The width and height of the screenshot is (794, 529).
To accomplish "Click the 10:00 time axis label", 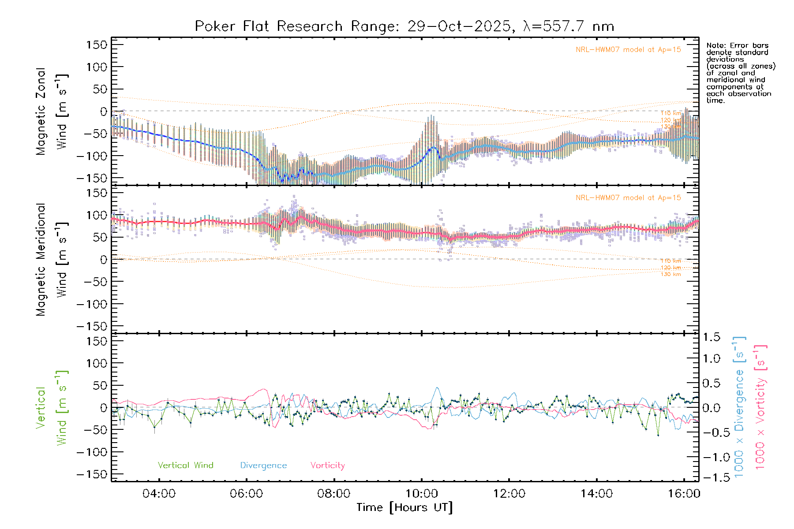I will (x=421, y=493).
